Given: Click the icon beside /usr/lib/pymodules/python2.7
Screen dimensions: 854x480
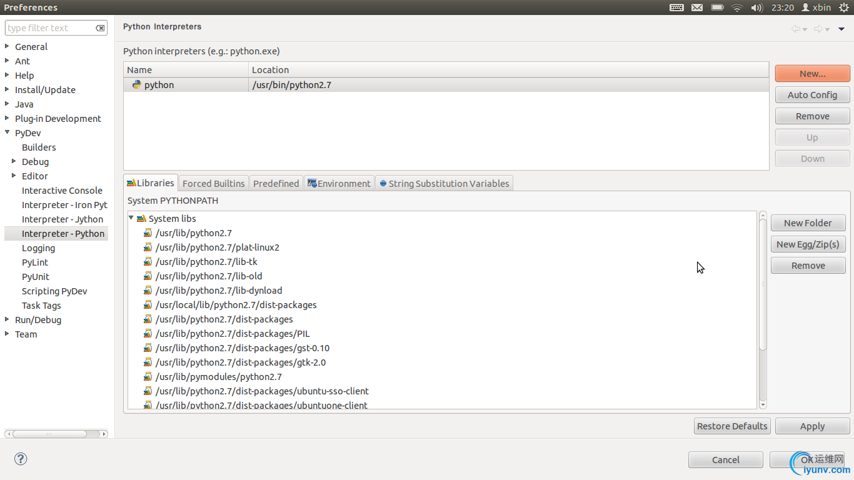Looking at the screenshot, I should pyautogui.click(x=148, y=377).
